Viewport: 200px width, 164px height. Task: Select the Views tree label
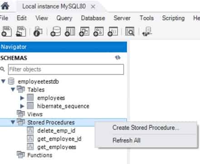point(35,114)
